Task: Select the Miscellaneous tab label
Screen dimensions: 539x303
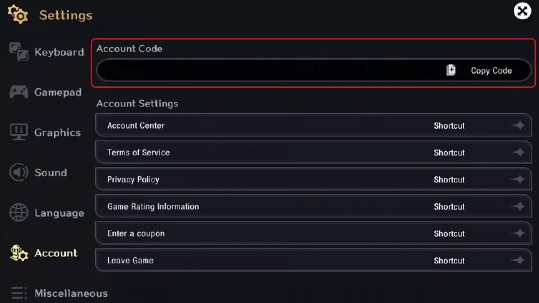Action: [71, 293]
